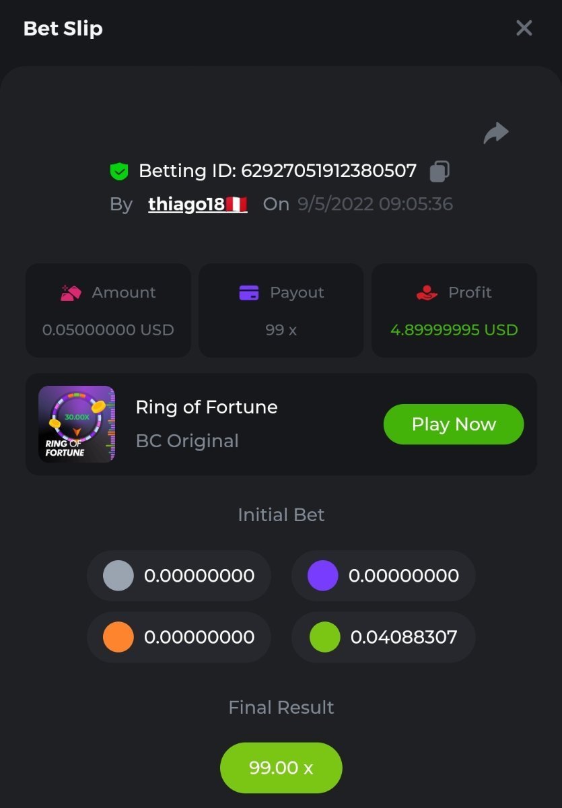Click the purple color bet swatch
The width and height of the screenshot is (562, 808).
[x=323, y=576]
